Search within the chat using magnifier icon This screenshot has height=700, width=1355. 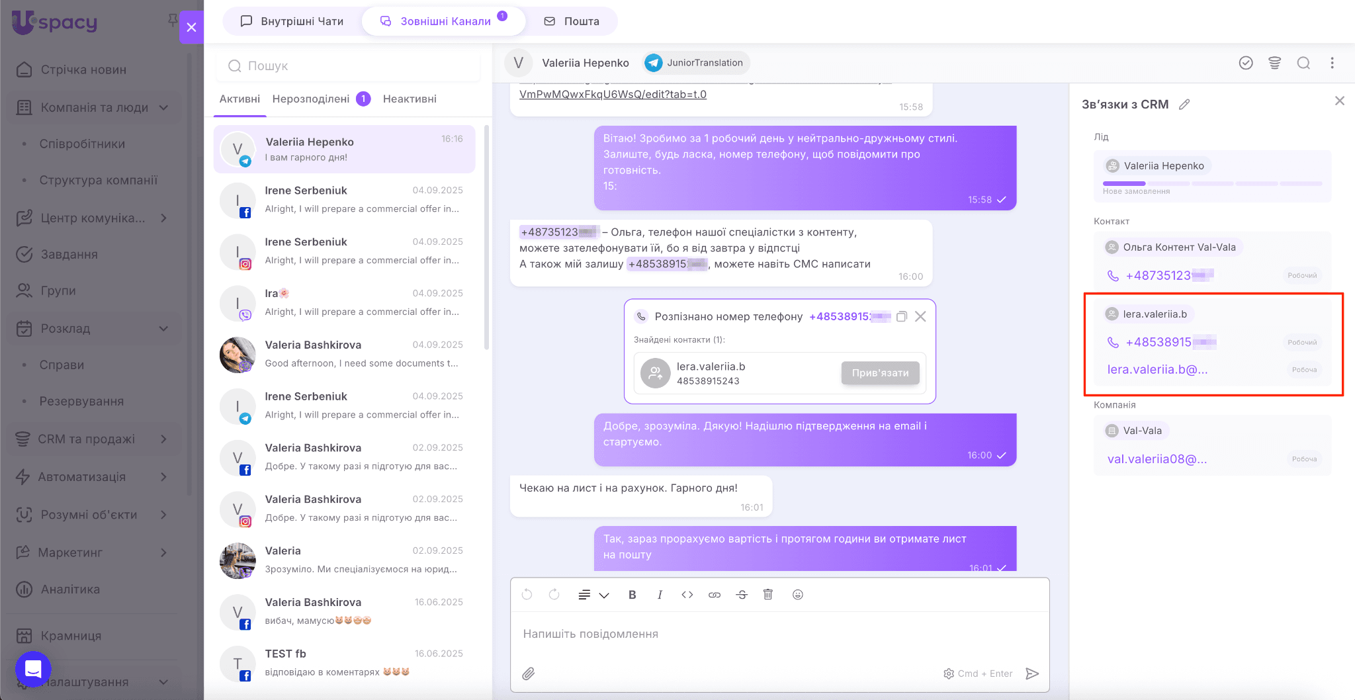(x=1303, y=63)
